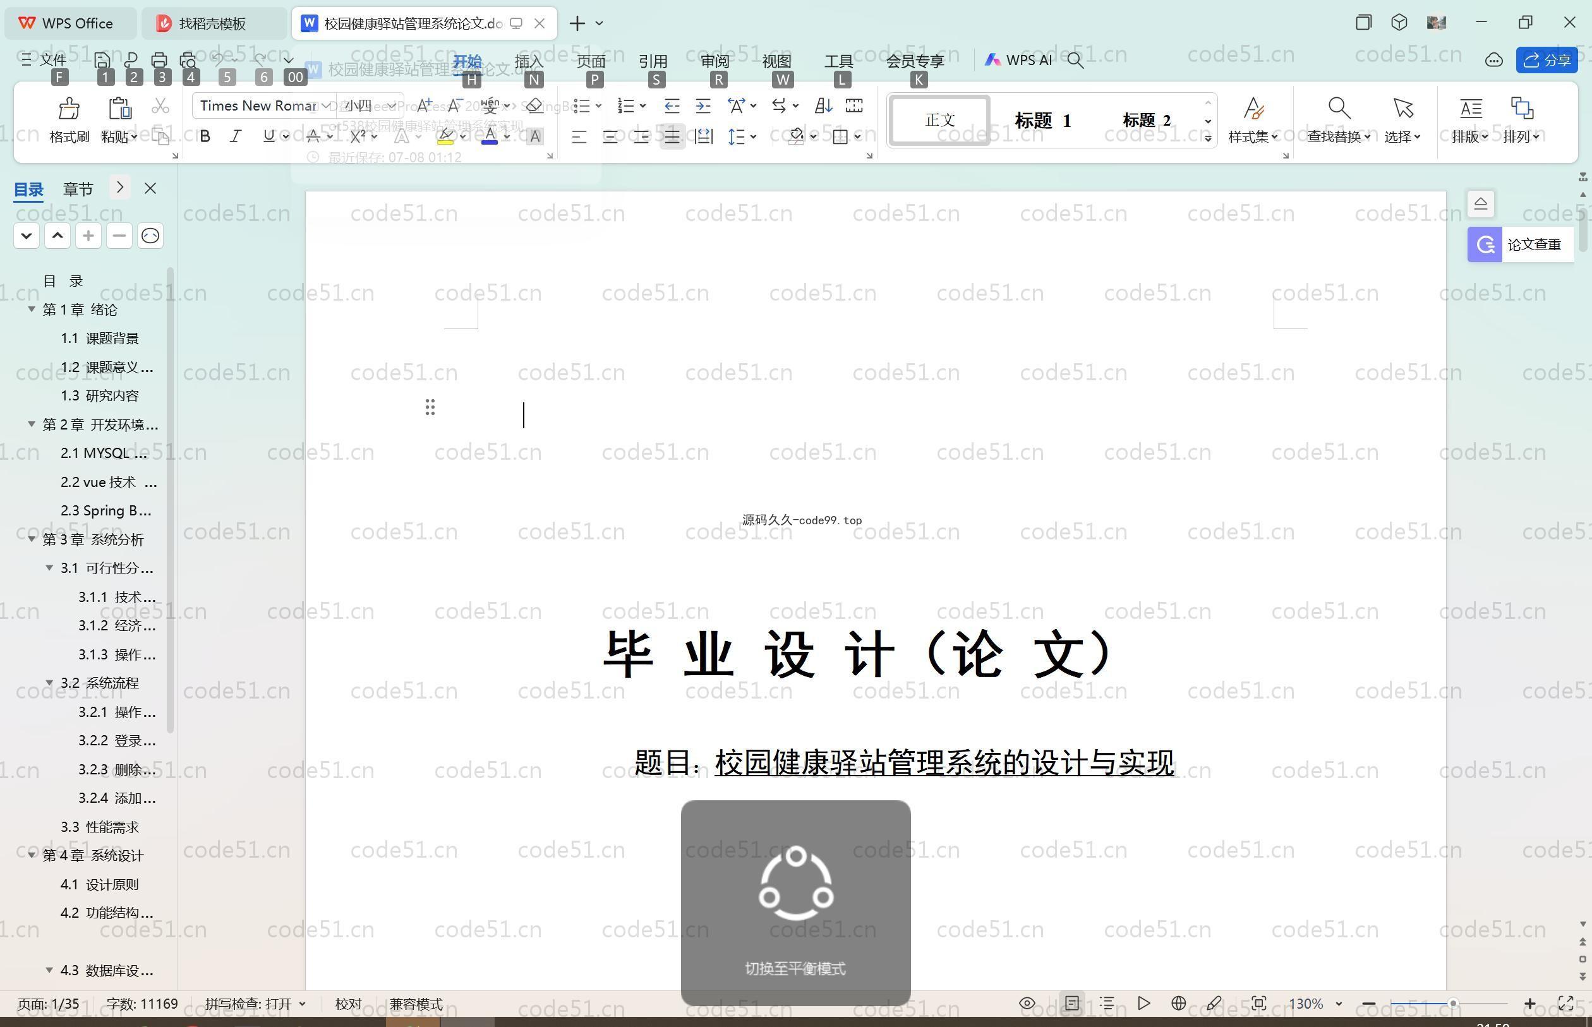Apply the 标题 2 style

[x=1147, y=121]
